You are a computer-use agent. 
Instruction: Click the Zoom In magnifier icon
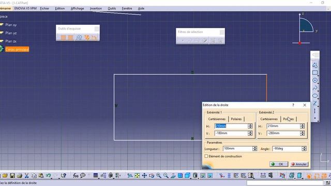tap(159, 176)
